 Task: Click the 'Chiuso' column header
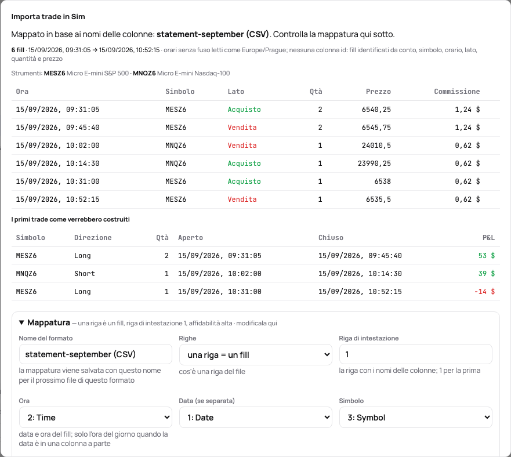point(331,238)
